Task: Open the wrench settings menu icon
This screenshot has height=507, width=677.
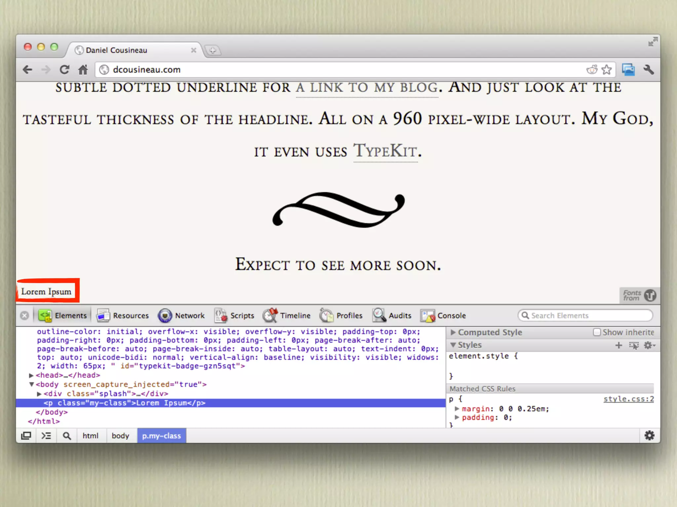Action: tap(649, 70)
